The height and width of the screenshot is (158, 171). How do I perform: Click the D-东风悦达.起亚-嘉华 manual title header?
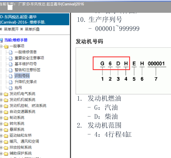pos(34,19)
